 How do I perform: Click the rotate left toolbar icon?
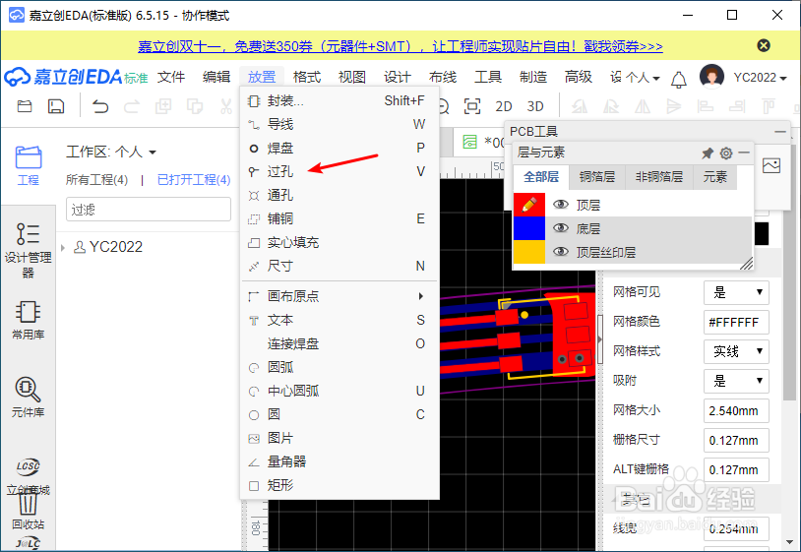pyautogui.click(x=580, y=106)
